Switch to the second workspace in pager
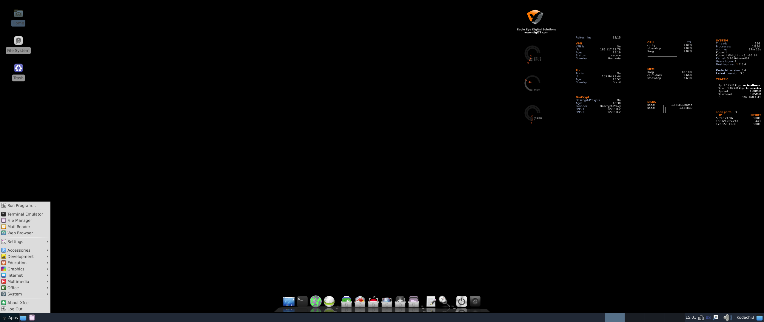 (634, 318)
